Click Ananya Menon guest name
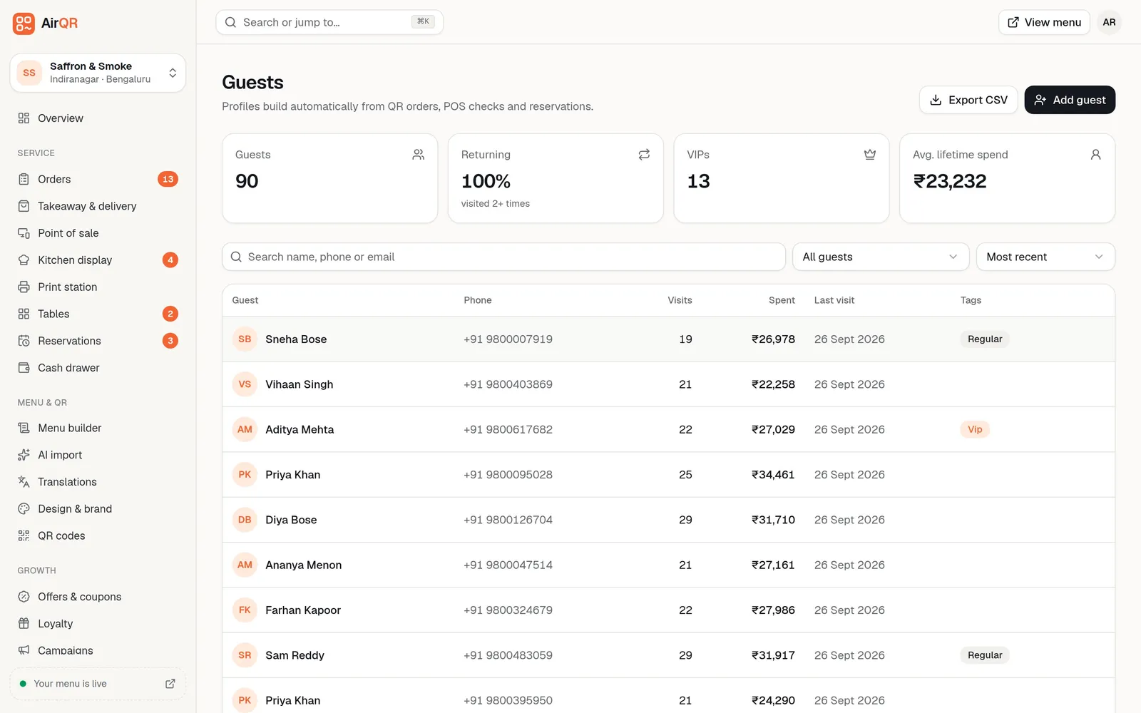Screen dimensions: 1141x713 tap(304, 565)
